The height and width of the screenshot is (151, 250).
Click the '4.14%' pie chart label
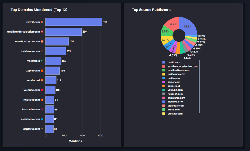pyautogui.click(x=187, y=58)
